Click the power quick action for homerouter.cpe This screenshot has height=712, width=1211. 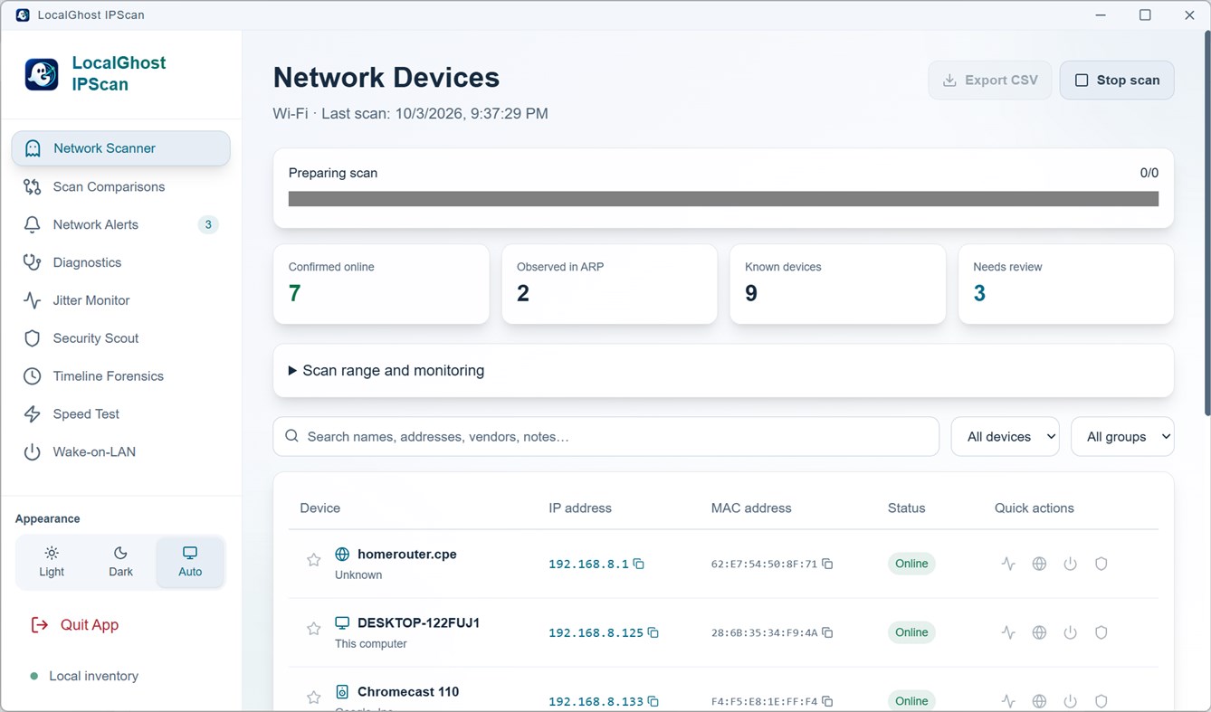(1070, 564)
